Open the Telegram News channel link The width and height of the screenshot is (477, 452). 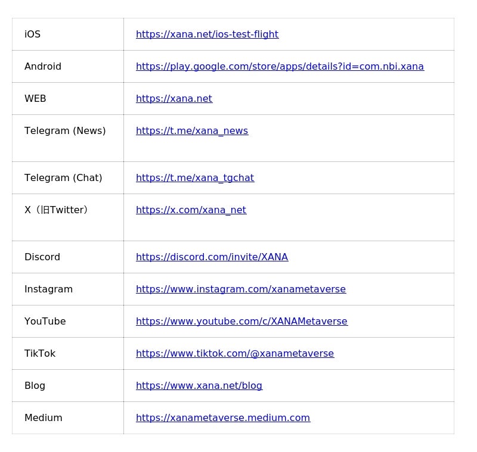point(192,131)
